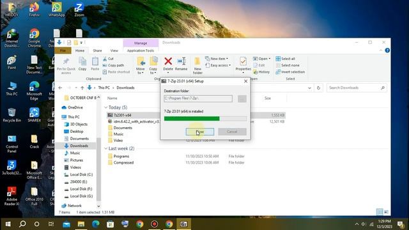Screen dimensions: 409x230
Task: Select the Programs folder row
Action: point(196,156)
